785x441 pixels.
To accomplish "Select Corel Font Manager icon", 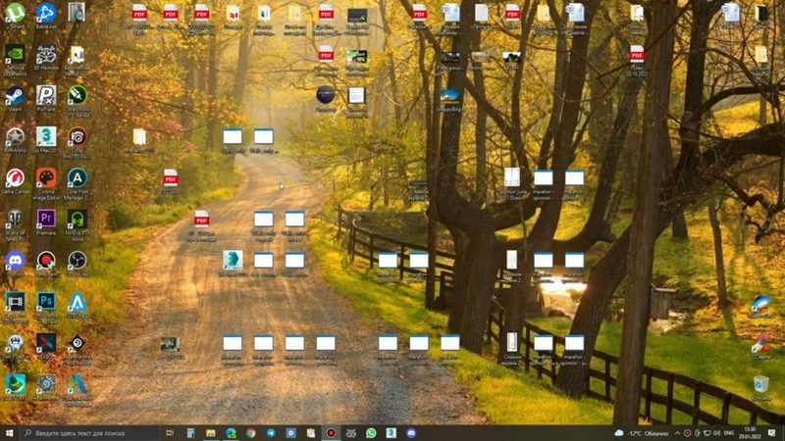I will point(78,184).
